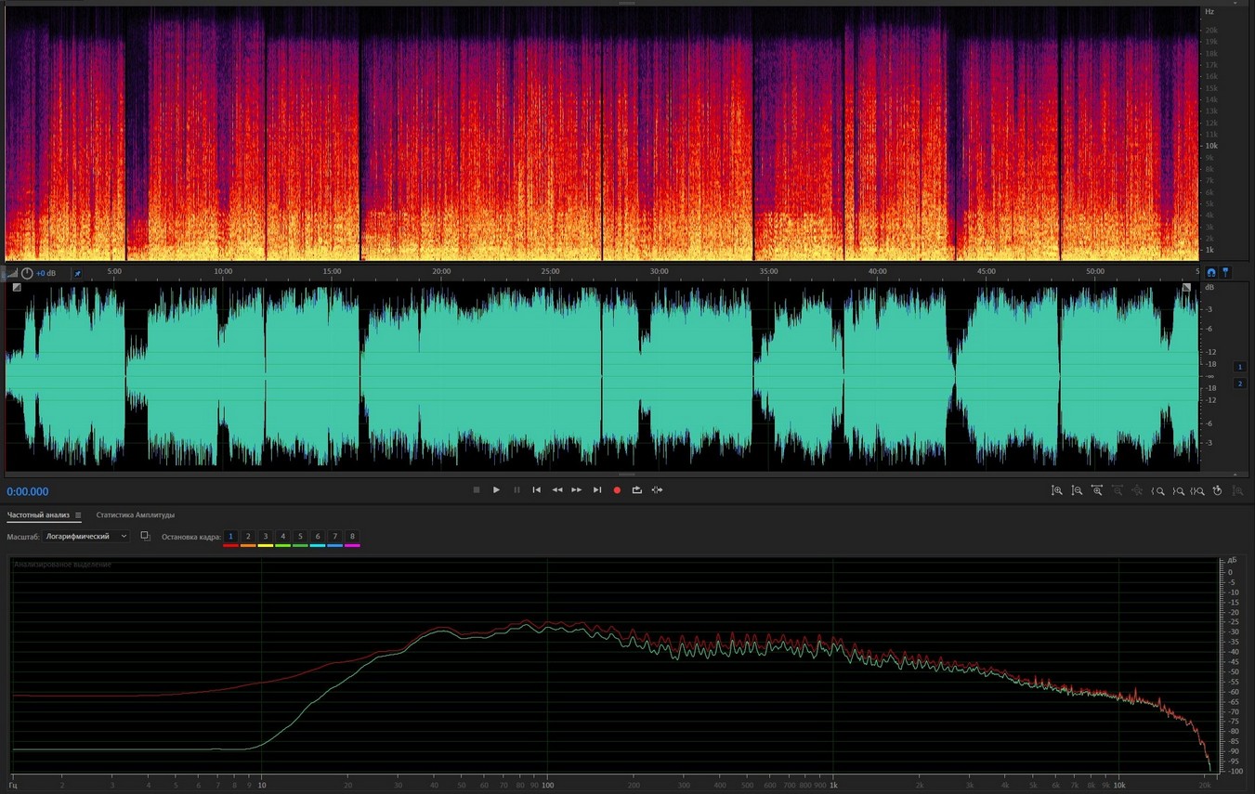Click zoom in amplitude icon
The height and width of the screenshot is (794, 1255).
1057,490
